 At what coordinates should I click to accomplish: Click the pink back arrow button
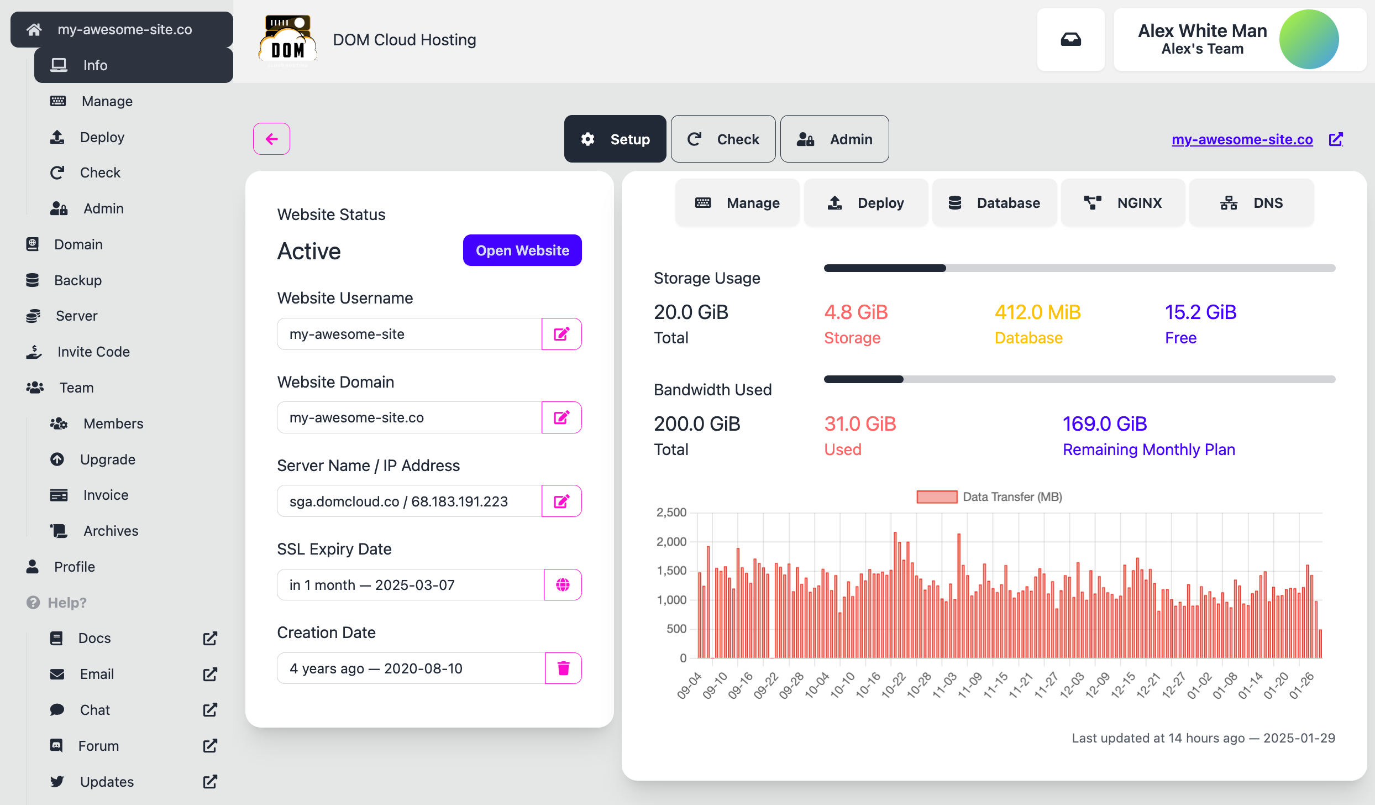[x=271, y=139]
